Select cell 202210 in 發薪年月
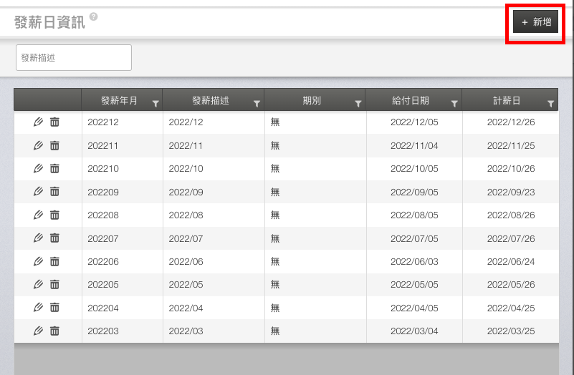 pyautogui.click(x=103, y=168)
